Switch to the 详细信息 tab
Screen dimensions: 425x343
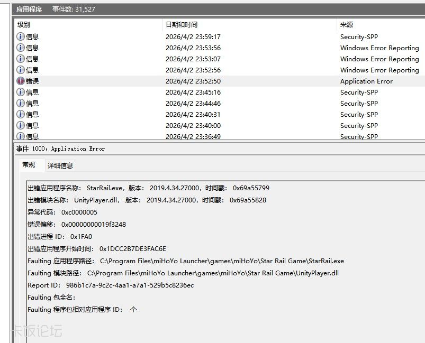coord(60,165)
